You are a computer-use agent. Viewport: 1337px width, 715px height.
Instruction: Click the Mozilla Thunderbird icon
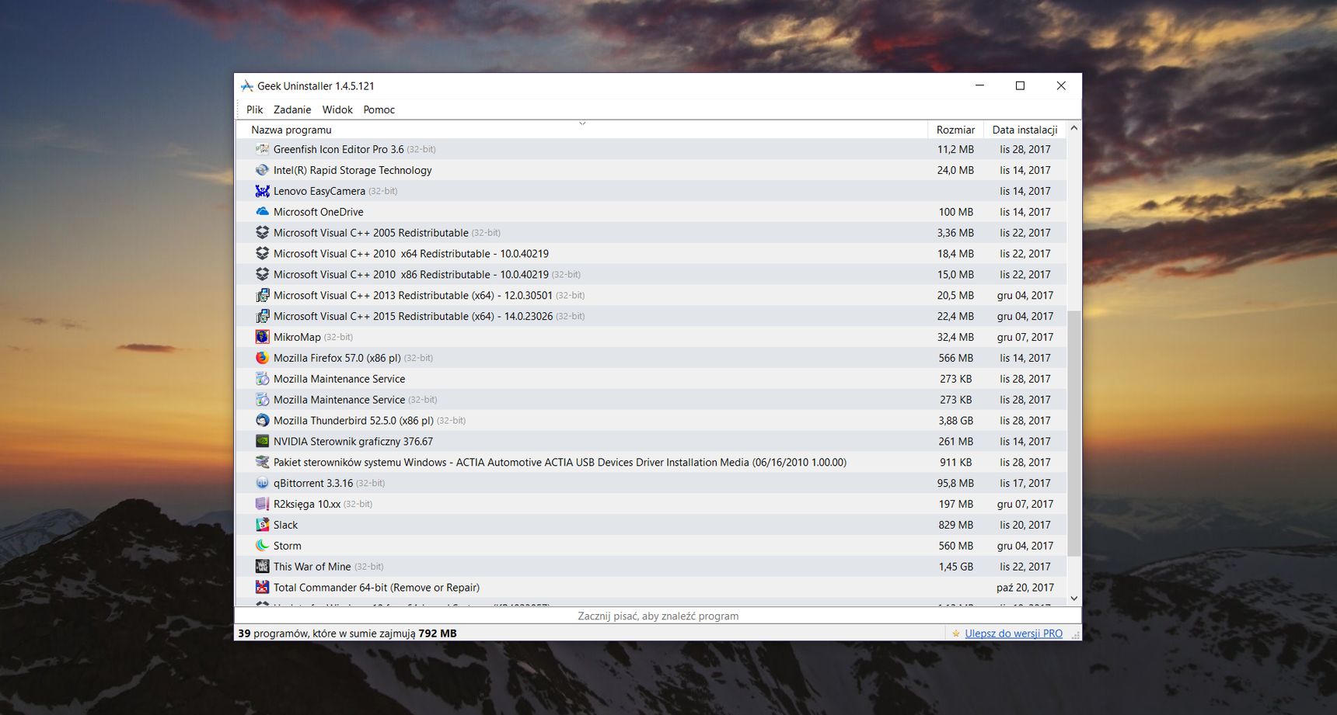263,421
